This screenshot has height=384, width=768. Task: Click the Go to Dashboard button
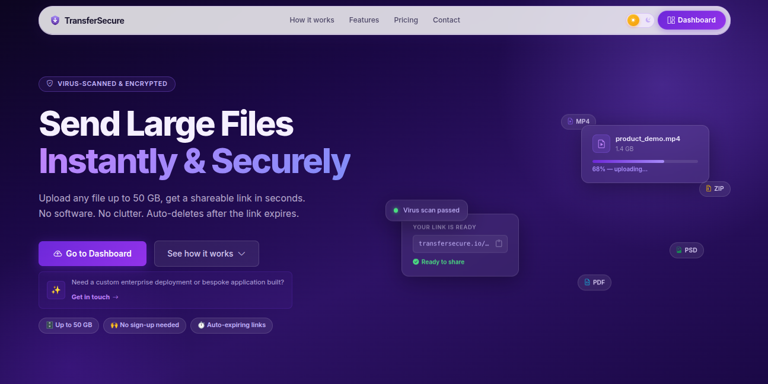tap(92, 253)
